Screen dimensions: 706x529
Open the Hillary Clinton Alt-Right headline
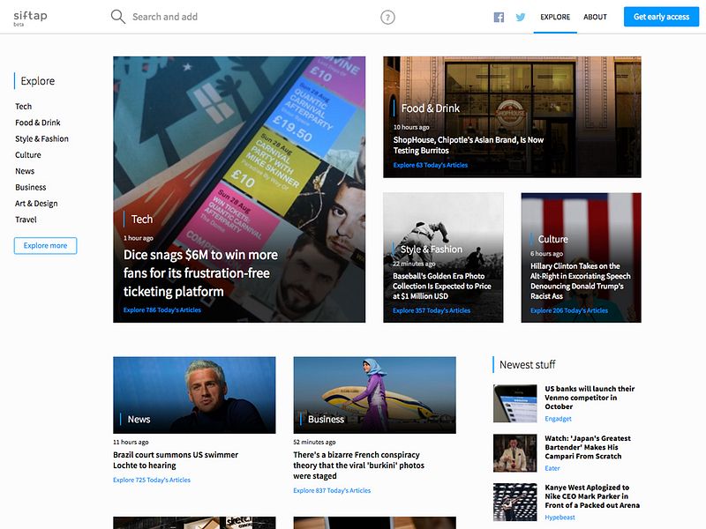click(581, 281)
